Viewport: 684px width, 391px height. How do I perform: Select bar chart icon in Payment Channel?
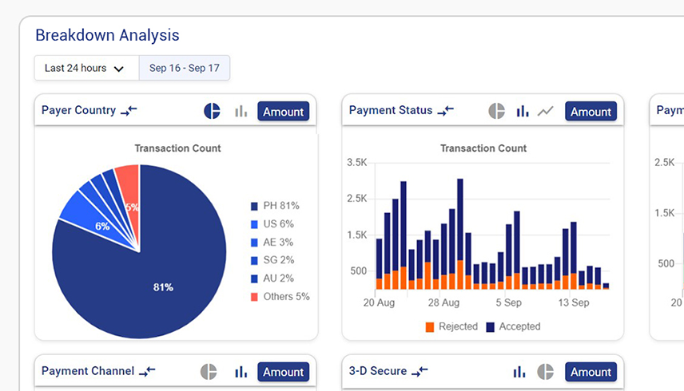coord(241,372)
